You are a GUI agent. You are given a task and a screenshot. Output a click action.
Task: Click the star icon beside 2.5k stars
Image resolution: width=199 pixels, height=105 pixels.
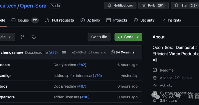[155, 101]
